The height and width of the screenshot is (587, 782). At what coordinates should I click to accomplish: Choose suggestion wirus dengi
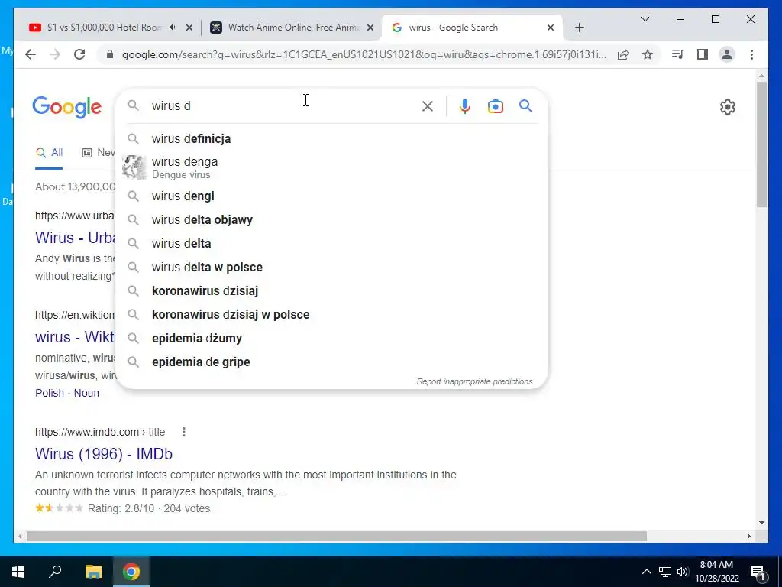tap(331, 196)
